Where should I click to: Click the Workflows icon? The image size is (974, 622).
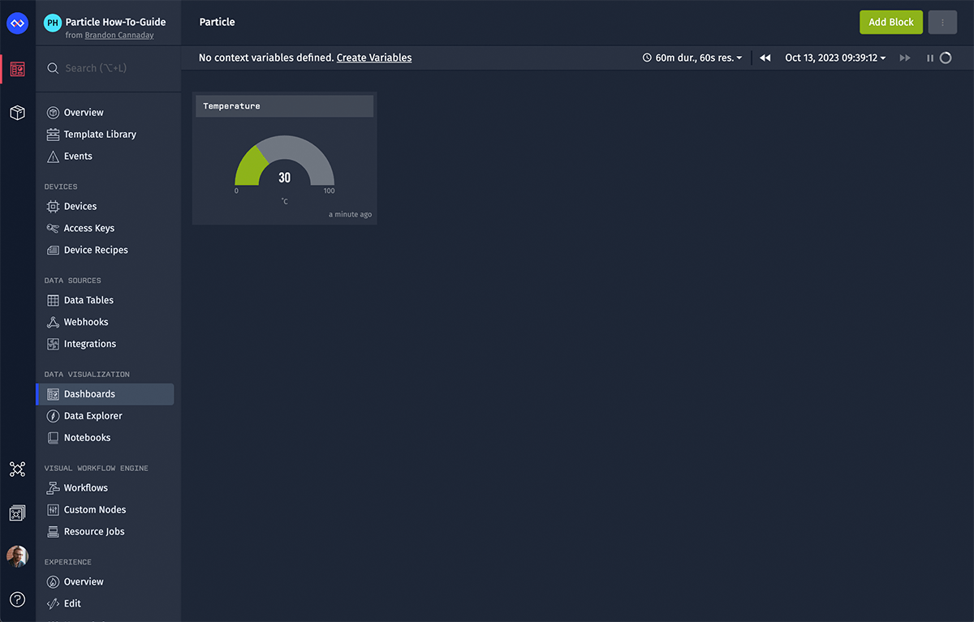coord(53,488)
